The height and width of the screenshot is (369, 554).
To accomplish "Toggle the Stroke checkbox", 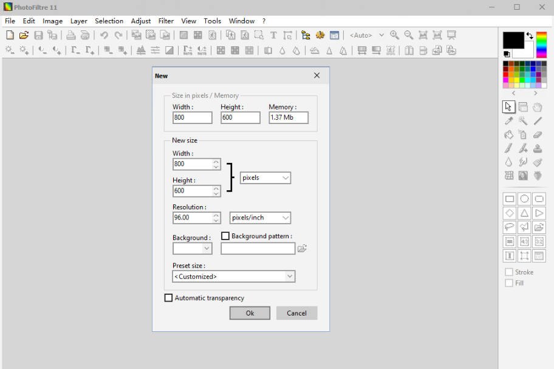I will (x=509, y=272).
